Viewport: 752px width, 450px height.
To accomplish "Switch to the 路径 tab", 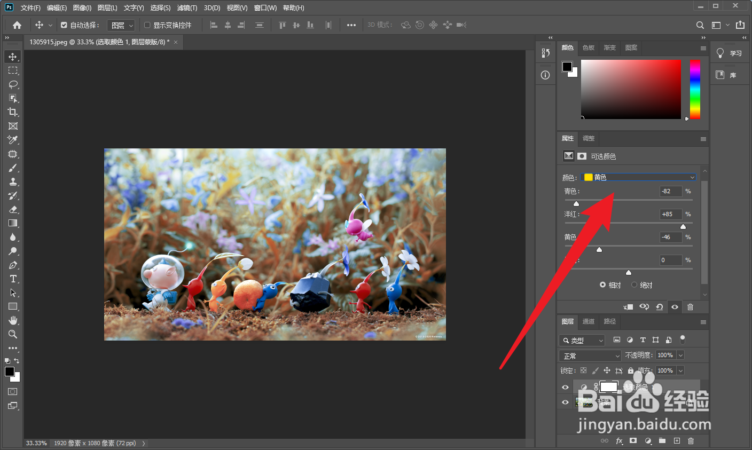I will coord(610,321).
